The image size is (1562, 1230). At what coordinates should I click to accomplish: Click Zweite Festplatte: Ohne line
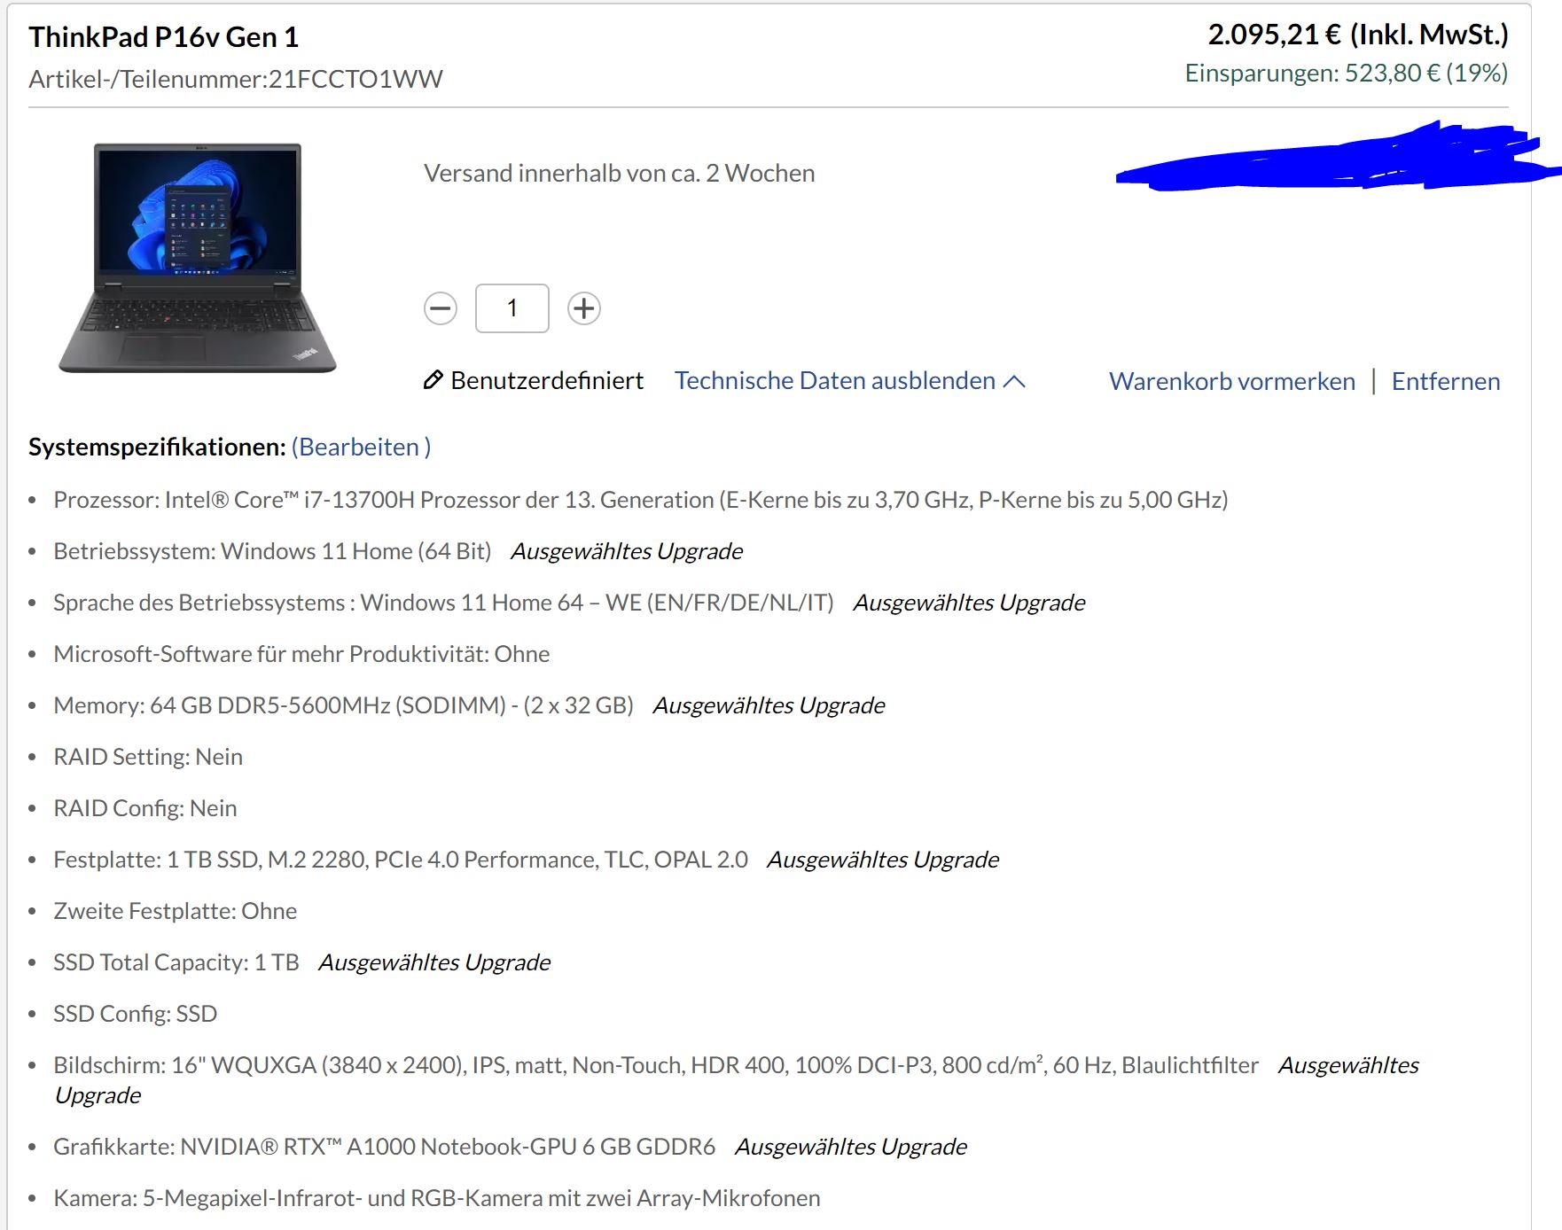click(176, 911)
